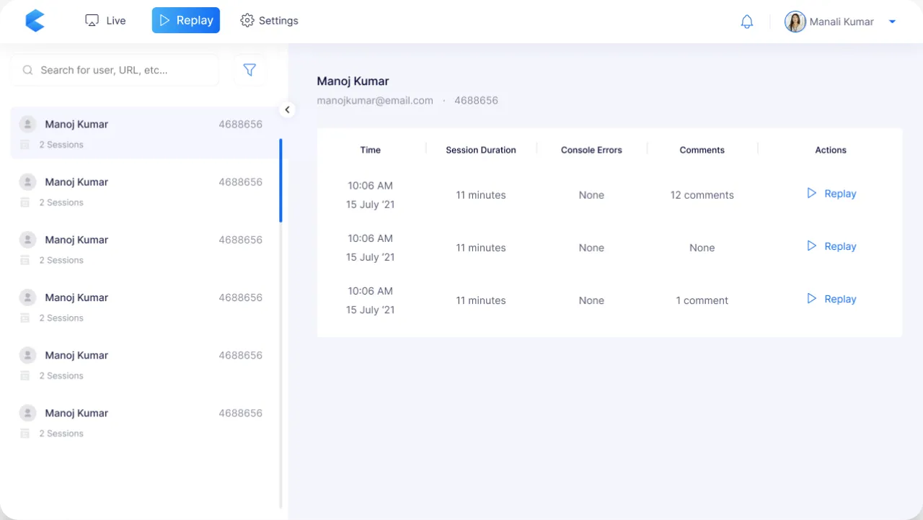Select the Replay tab
923x520 pixels.
click(186, 20)
